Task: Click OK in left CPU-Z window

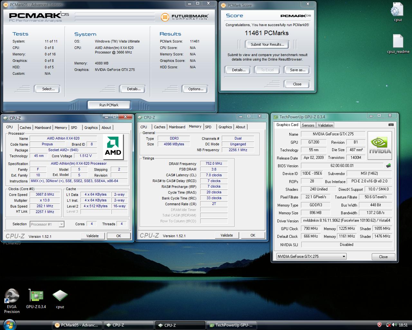Action: (118, 236)
